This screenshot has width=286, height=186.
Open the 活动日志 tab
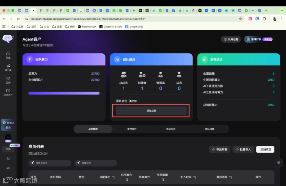click(171, 129)
